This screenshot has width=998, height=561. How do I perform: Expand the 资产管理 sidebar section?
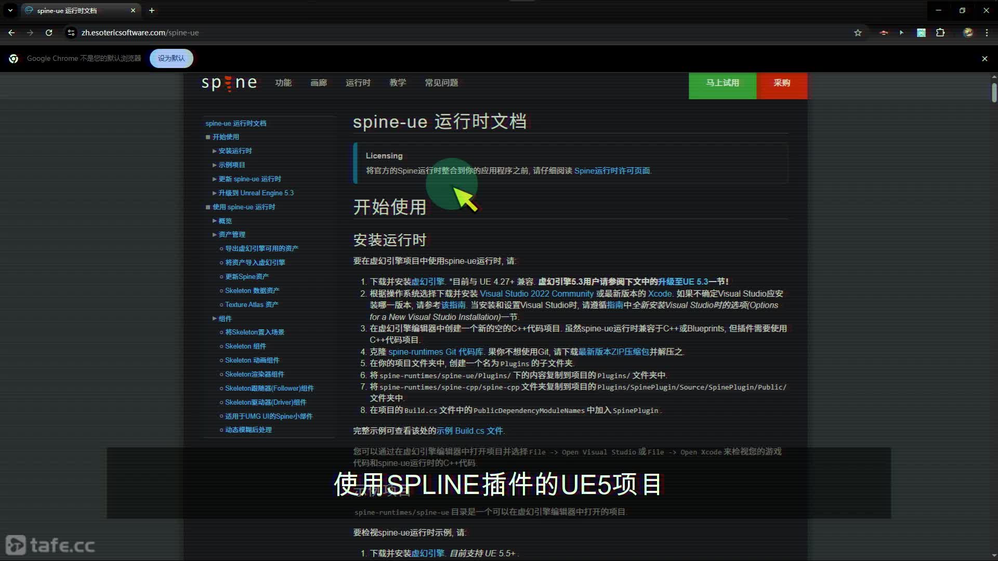[x=231, y=234]
